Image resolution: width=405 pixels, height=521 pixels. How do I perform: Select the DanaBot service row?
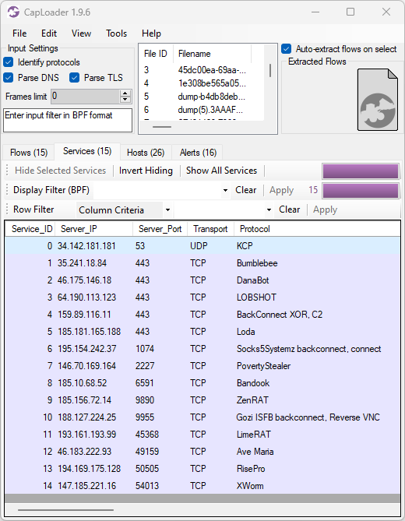[202, 280]
